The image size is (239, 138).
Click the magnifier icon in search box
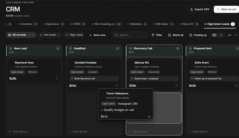coord(116,35)
